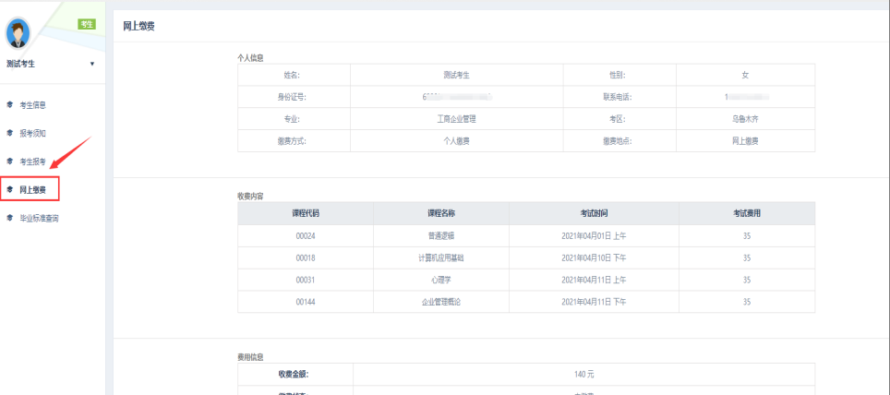Open the 考生信息 menu item
890x395 pixels.
click(x=33, y=104)
